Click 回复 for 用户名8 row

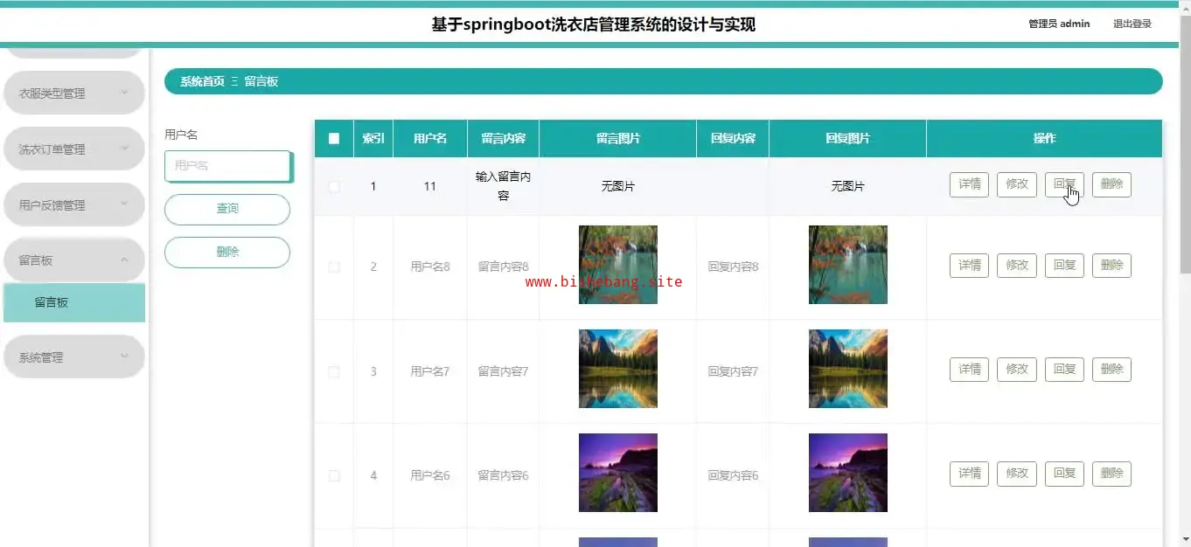[x=1064, y=266]
